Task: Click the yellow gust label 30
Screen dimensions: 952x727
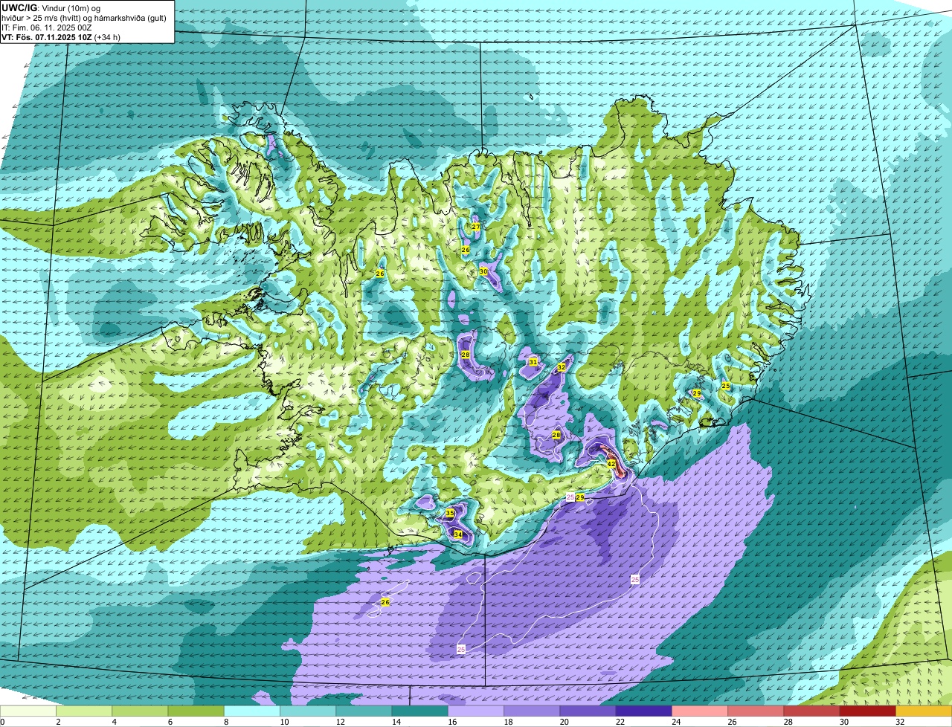Action: [483, 271]
